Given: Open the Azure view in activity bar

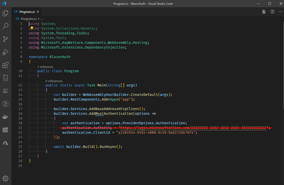Looking at the screenshot, I should [x=5, y=143].
